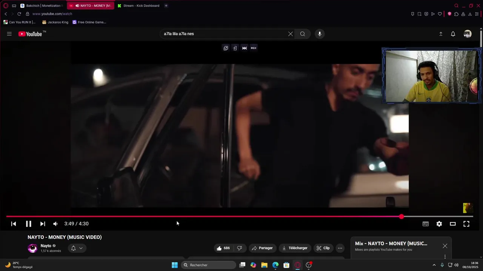The width and height of the screenshot is (483, 271).
Task: Open the extensions cube icon
Action: [x=456, y=14]
